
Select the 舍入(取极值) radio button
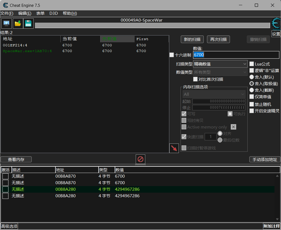252,83
